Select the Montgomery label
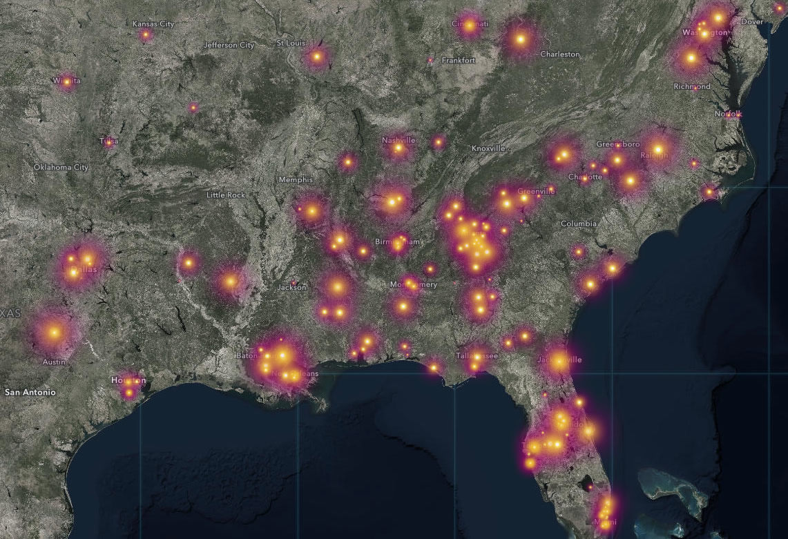 click(414, 285)
